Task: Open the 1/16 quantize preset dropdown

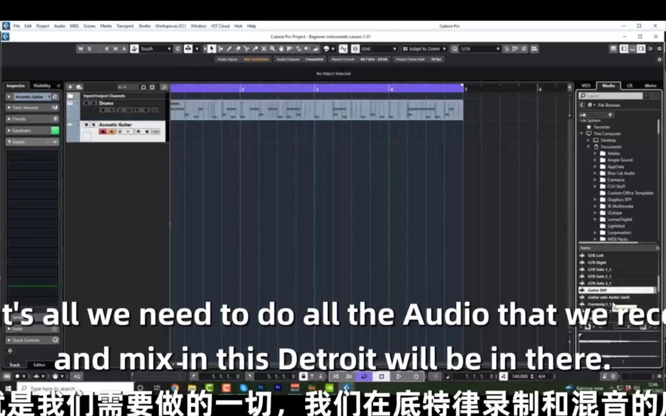Action: point(499,49)
